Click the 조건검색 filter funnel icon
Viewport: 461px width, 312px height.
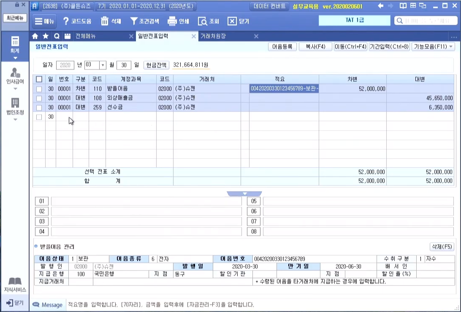coord(134,21)
